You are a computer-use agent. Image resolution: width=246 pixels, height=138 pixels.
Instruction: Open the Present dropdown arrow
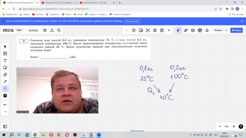click(226, 30)
